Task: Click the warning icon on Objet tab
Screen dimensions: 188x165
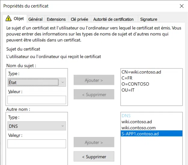Action: 9,19
